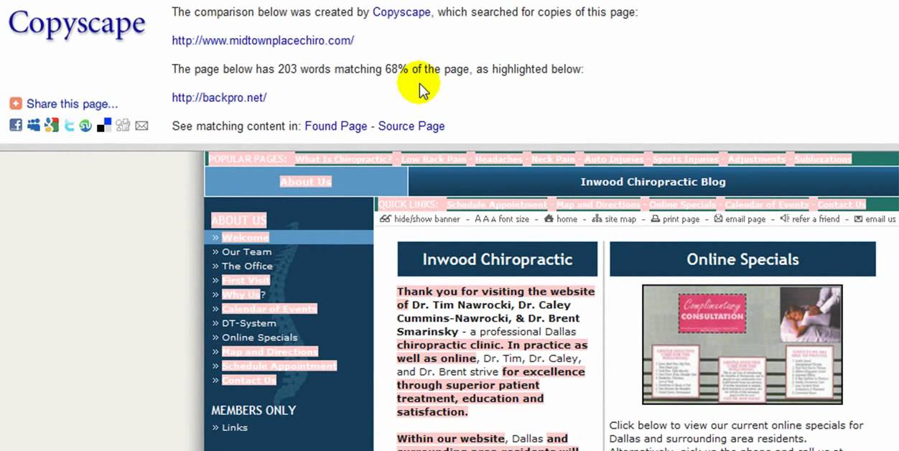Click Schedule Appointment in quick links bar

[x=497, y=205]
